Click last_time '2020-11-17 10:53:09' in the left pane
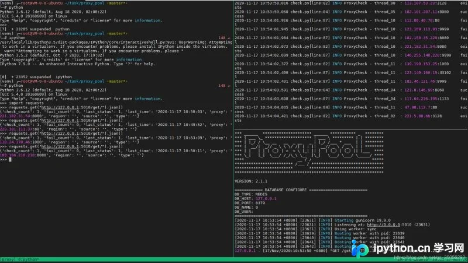 point(181,138)
